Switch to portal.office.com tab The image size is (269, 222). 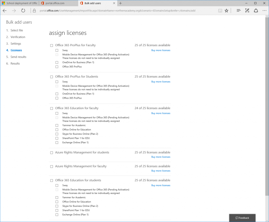[59, 3]
